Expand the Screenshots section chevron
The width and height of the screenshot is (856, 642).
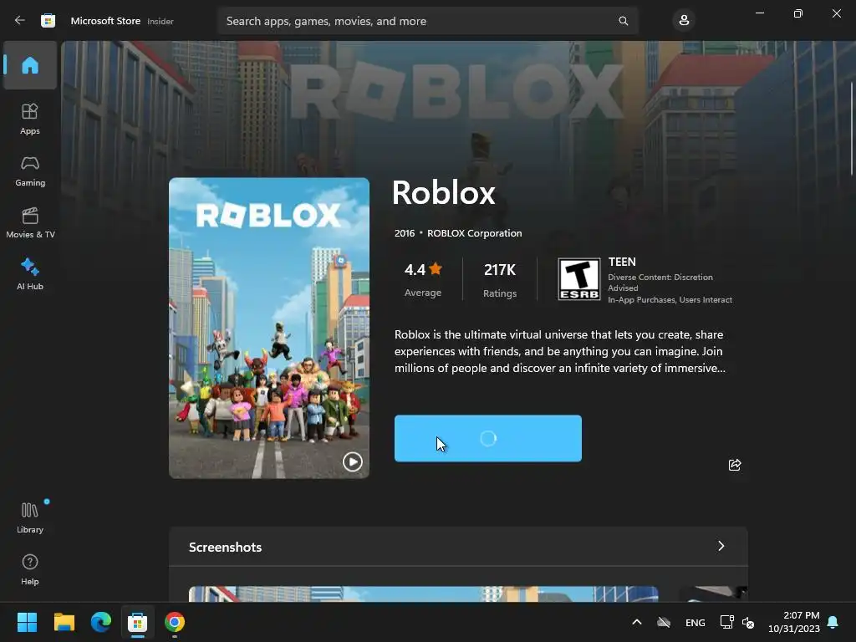[721, 546]
